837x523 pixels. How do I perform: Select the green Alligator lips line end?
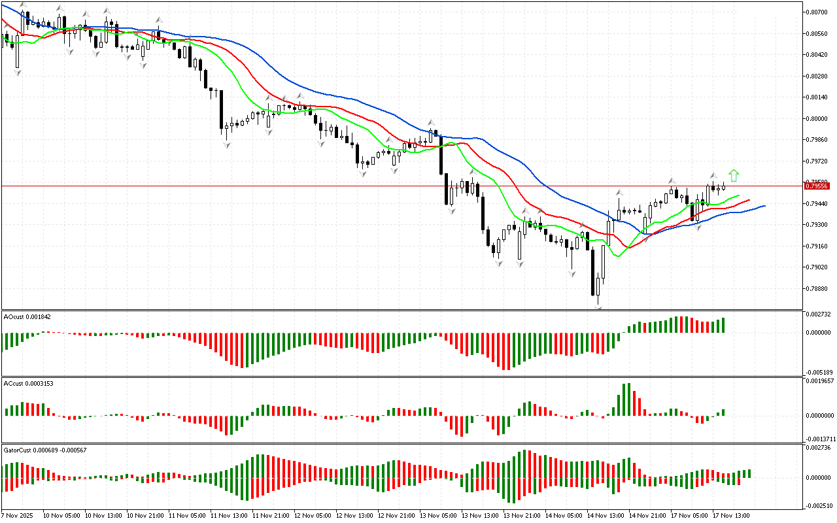click(x=738, y=195)
